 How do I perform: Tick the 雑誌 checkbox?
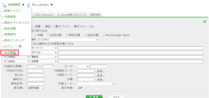[x=43, y=27]
